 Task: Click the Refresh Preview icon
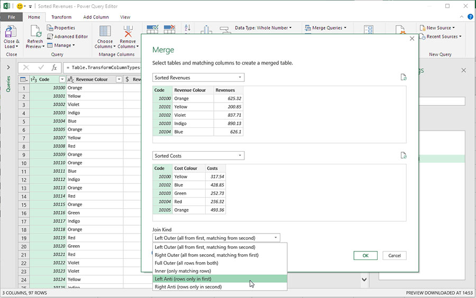(x=35, y=32)
